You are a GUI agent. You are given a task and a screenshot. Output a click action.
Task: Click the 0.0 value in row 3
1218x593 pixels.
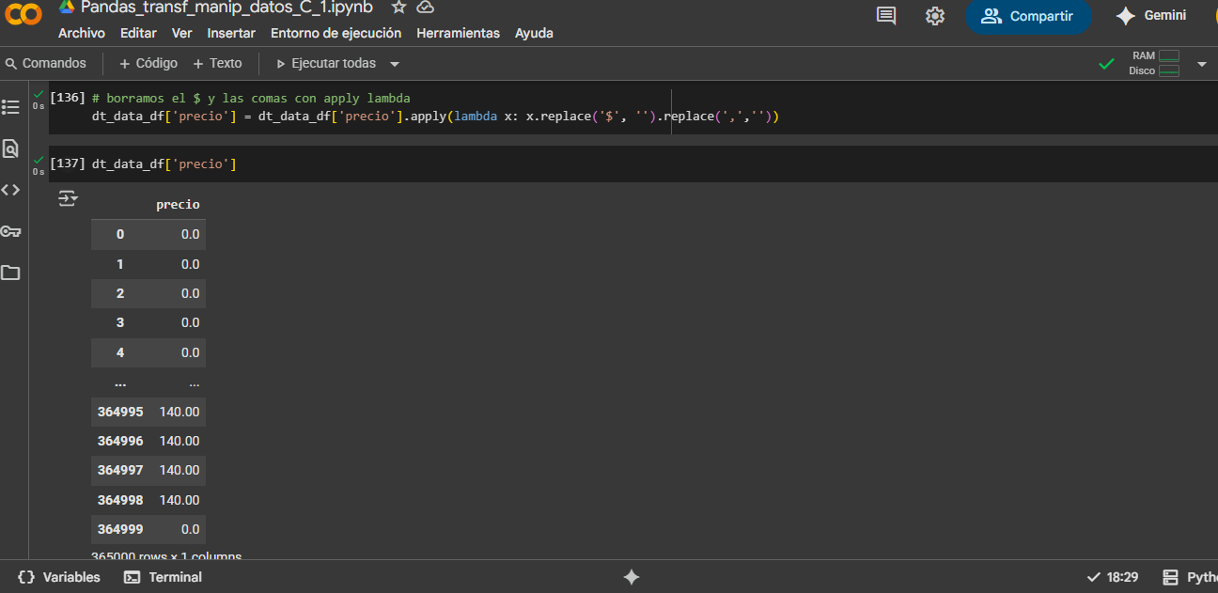pyautogui.click(x=190, y=322)
